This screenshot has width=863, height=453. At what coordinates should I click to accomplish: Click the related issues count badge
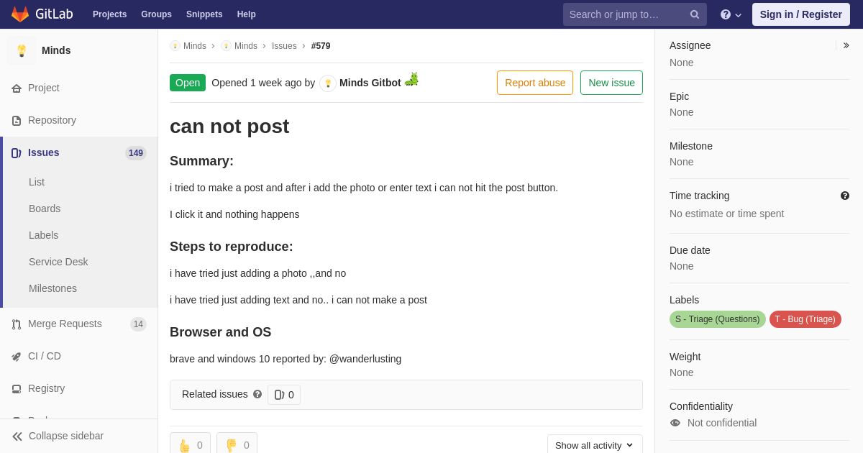click(284, 395)
